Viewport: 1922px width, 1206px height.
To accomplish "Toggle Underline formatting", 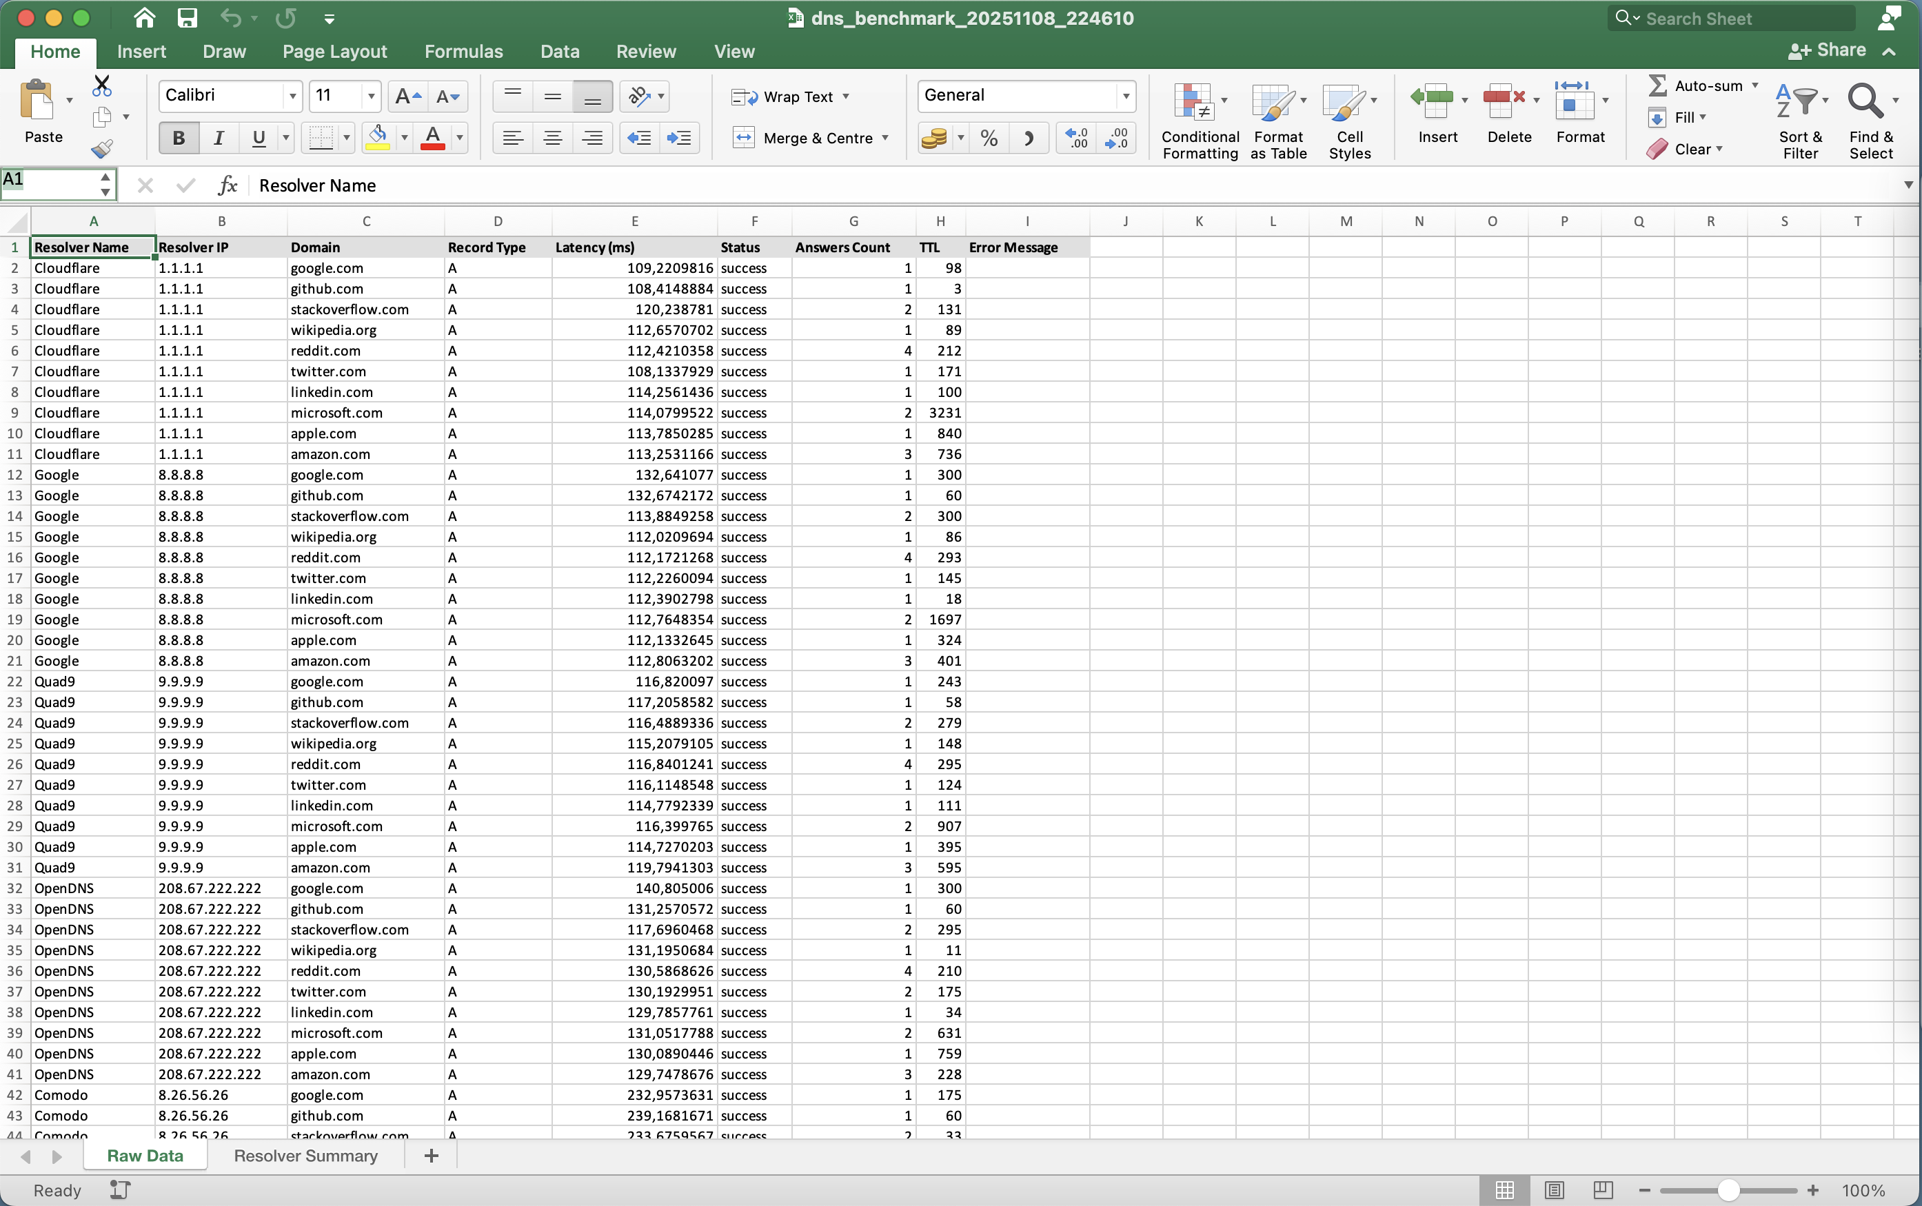I will [x=259, y=138].
